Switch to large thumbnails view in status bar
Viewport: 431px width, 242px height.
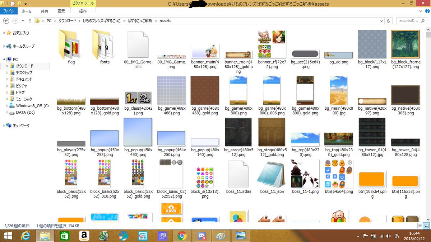point(426,226)
